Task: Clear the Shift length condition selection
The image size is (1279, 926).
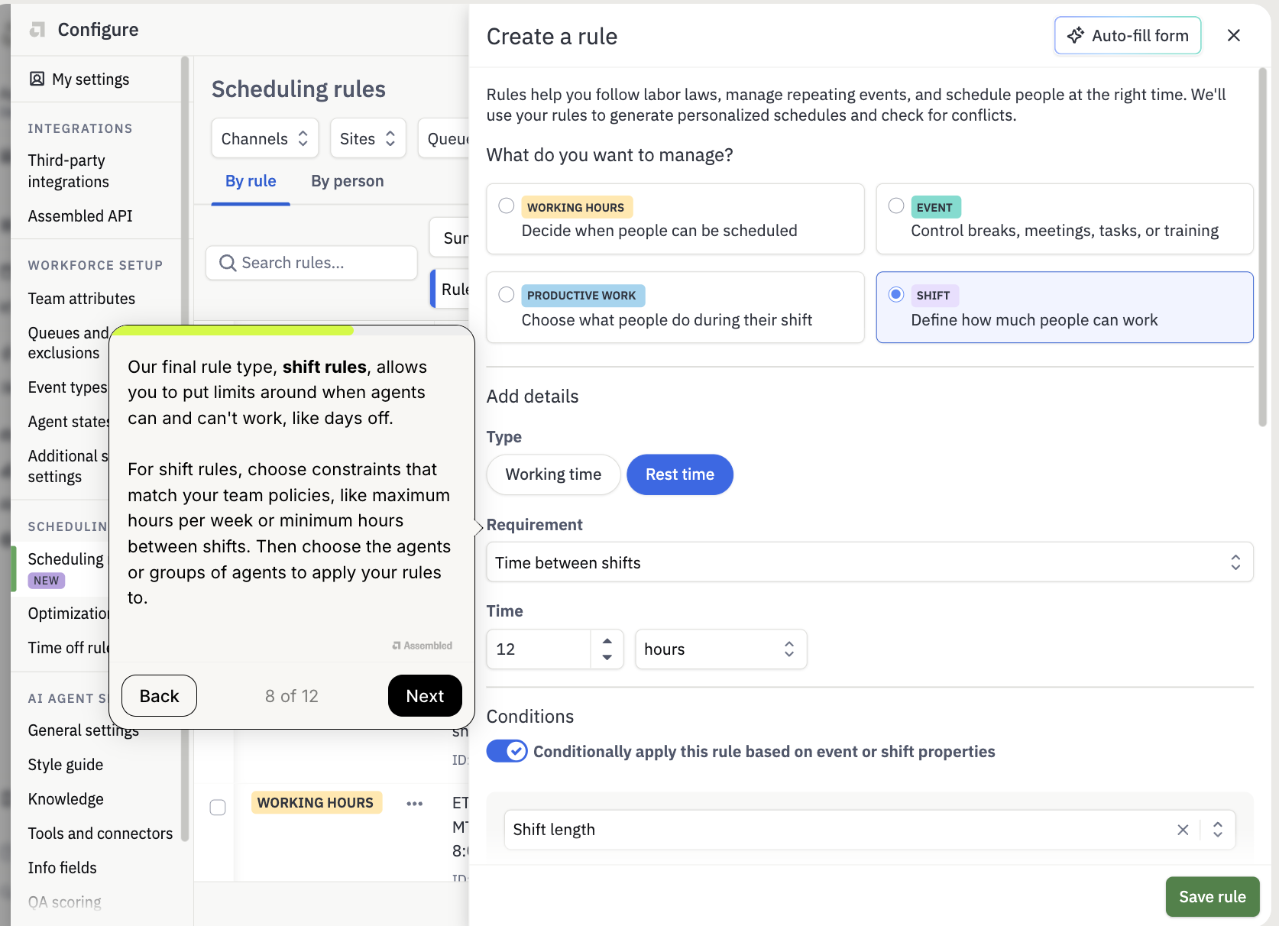Action: point(1183,830)
